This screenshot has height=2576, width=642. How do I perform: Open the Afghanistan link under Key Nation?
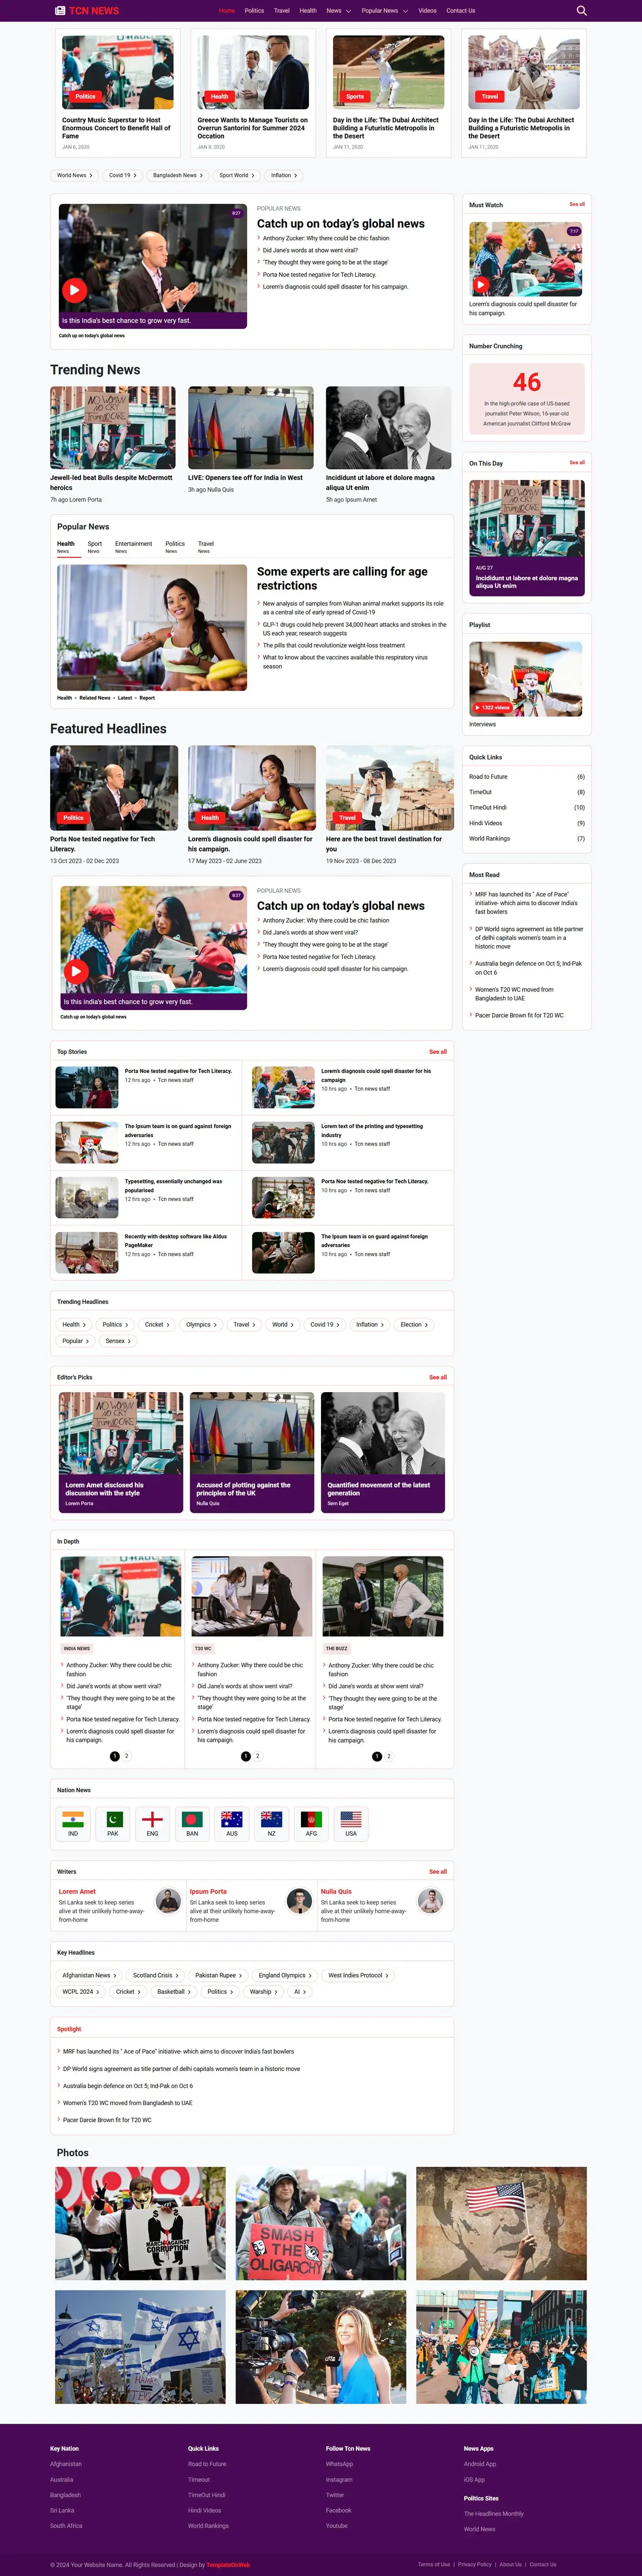(x=66, y=2464)
